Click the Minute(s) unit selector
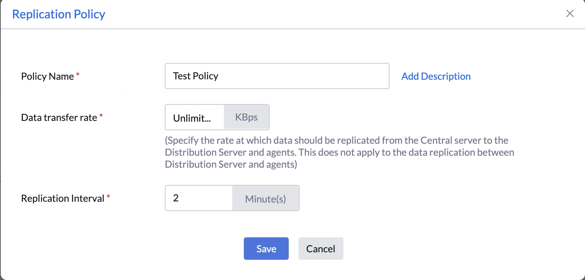 [x=266, y=198]
